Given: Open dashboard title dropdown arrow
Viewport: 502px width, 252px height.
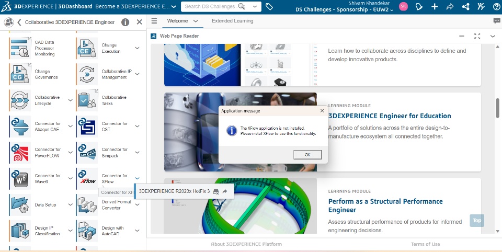Looking at the screenshot, I should [x=174, y=7].
